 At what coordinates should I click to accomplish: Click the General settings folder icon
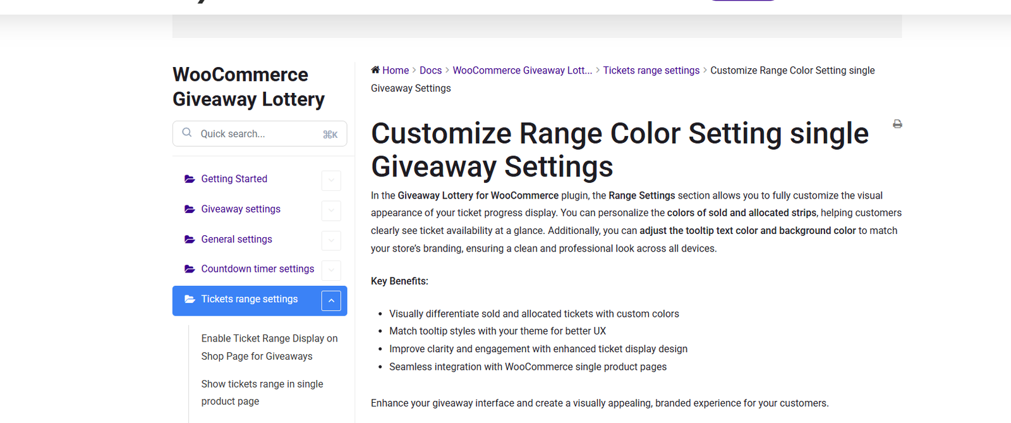[x=190, y=239]
